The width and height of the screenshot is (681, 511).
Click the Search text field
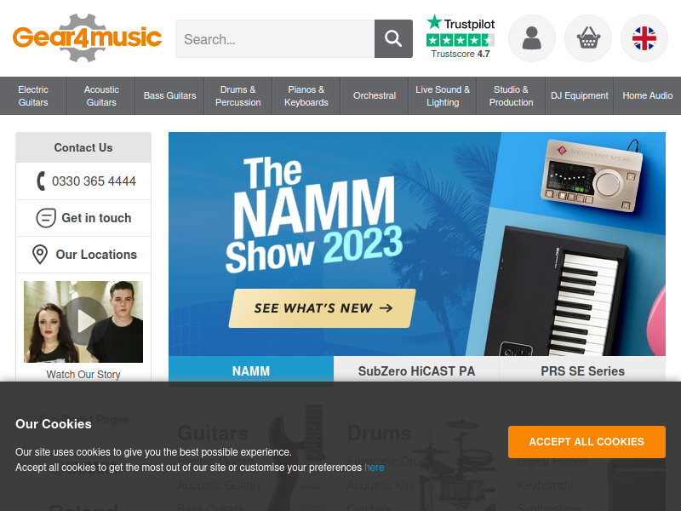pyautogui.click(x=275, y=38)
